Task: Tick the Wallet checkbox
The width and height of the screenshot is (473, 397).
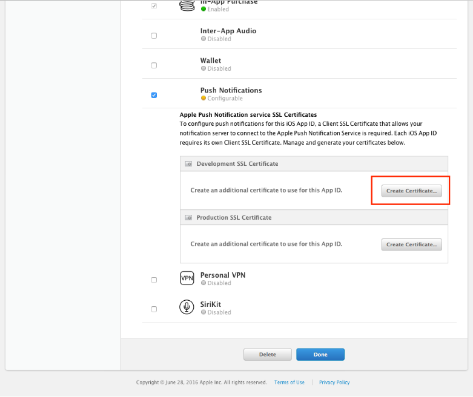Action: (x=154, y=65)
